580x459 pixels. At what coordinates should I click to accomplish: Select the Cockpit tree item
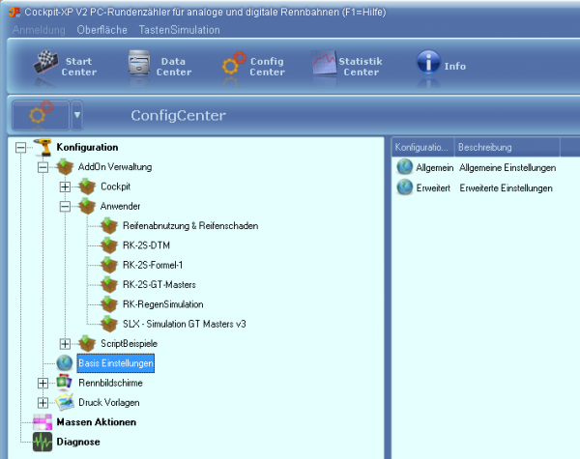[x=115, y=186]
